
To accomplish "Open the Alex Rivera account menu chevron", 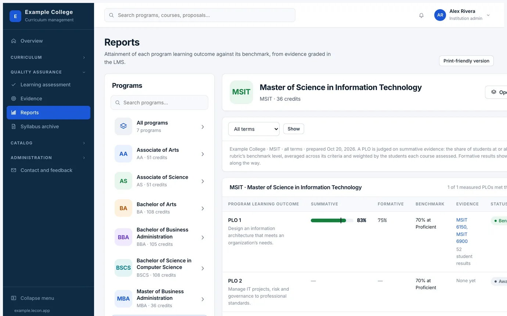I will 488,15.
